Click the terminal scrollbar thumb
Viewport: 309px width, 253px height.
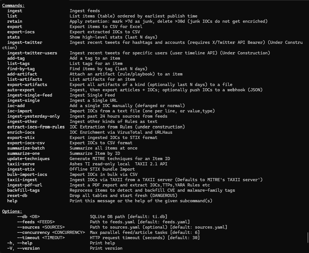(x=307, y=237)
